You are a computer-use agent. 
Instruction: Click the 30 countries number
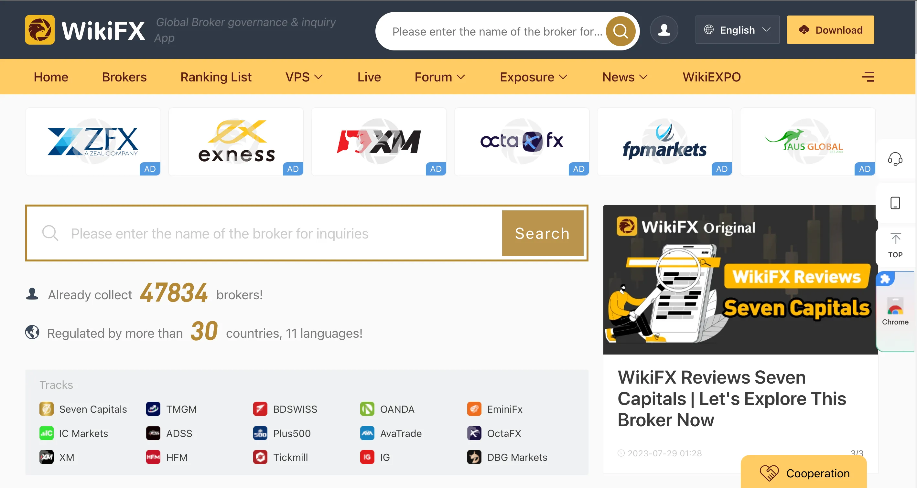click(x=204, y=331)
